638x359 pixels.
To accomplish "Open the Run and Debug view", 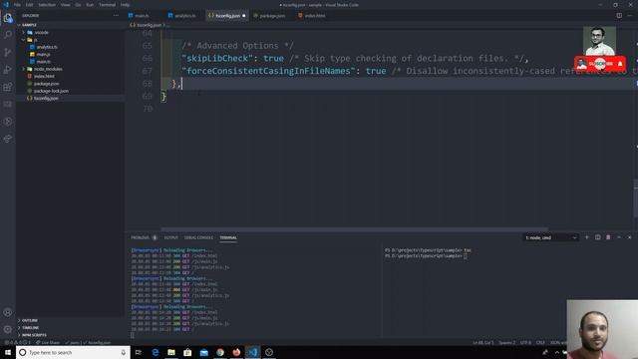I will [8, 70].
